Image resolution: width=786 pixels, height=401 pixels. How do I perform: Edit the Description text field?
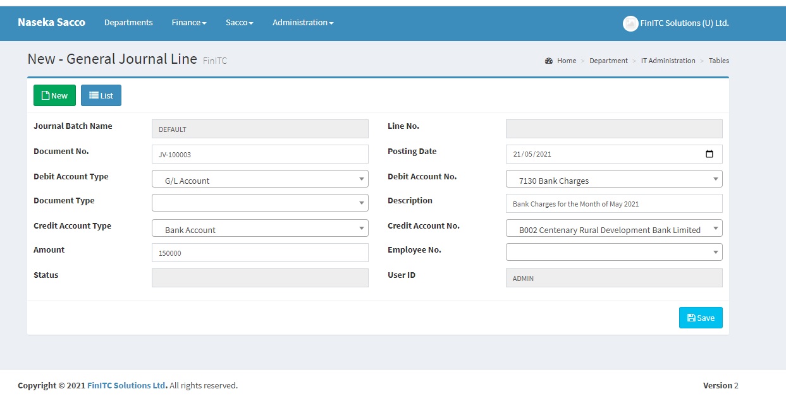(x=614, y=203)
